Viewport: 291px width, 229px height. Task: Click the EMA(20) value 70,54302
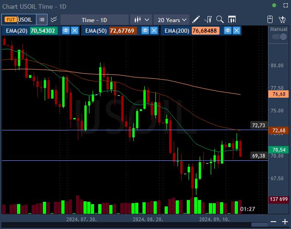click(44, 30)
